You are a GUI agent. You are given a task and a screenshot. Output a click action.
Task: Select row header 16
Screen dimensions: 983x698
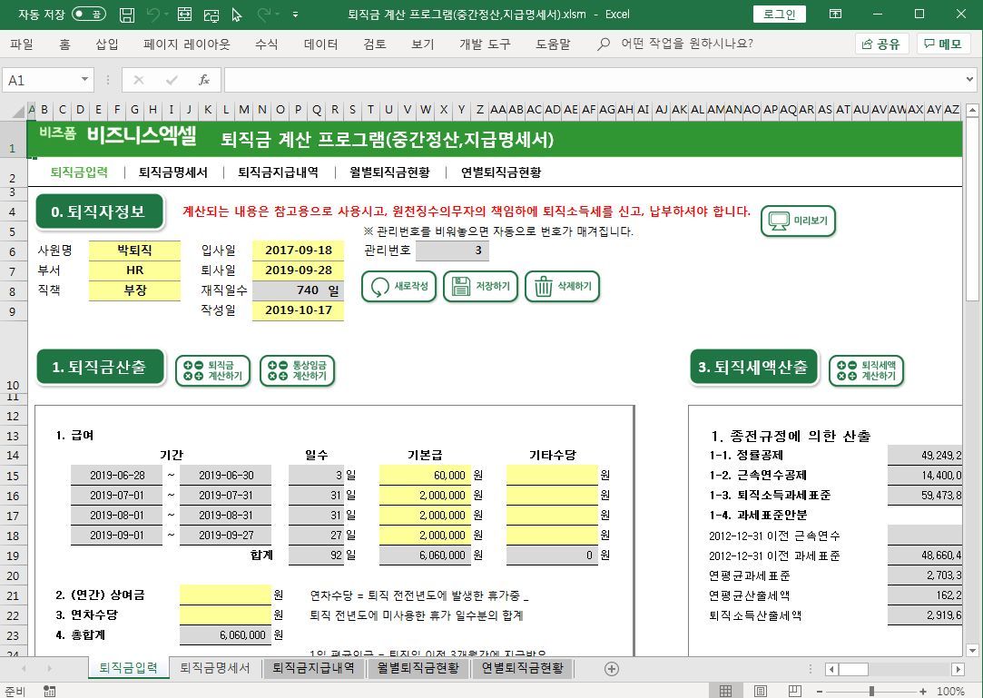tap(14, 496)
